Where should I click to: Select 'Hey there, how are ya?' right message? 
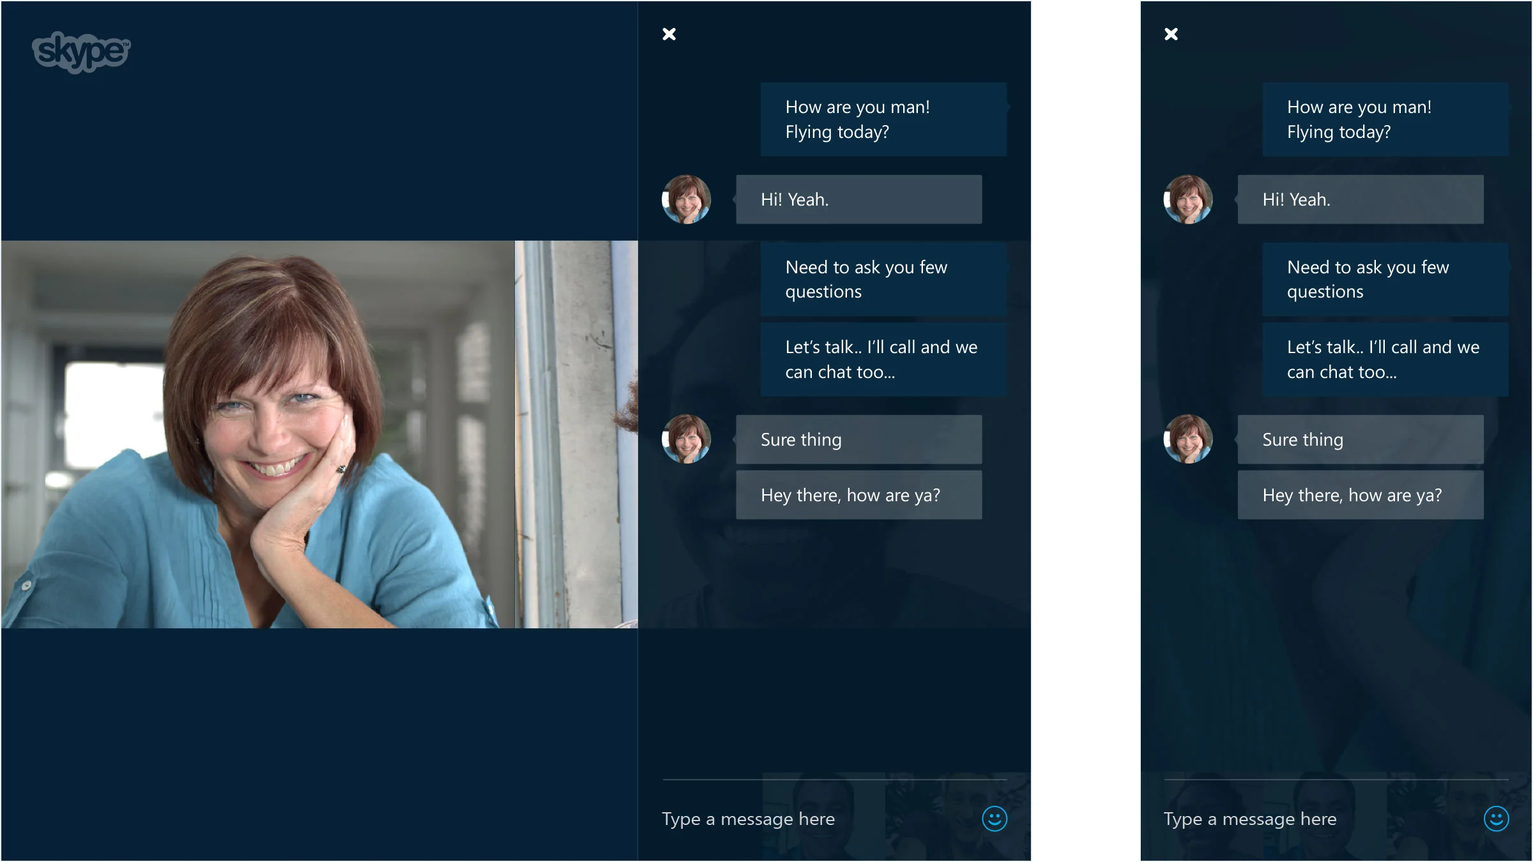pyautogui.click(x=1360, y=495)
